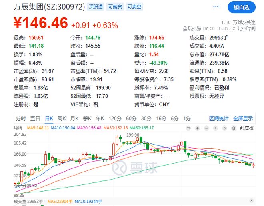Open the three-dot more options menu
Image resolution: width=264 pixels, height=206 pixels.
point(216,6)
